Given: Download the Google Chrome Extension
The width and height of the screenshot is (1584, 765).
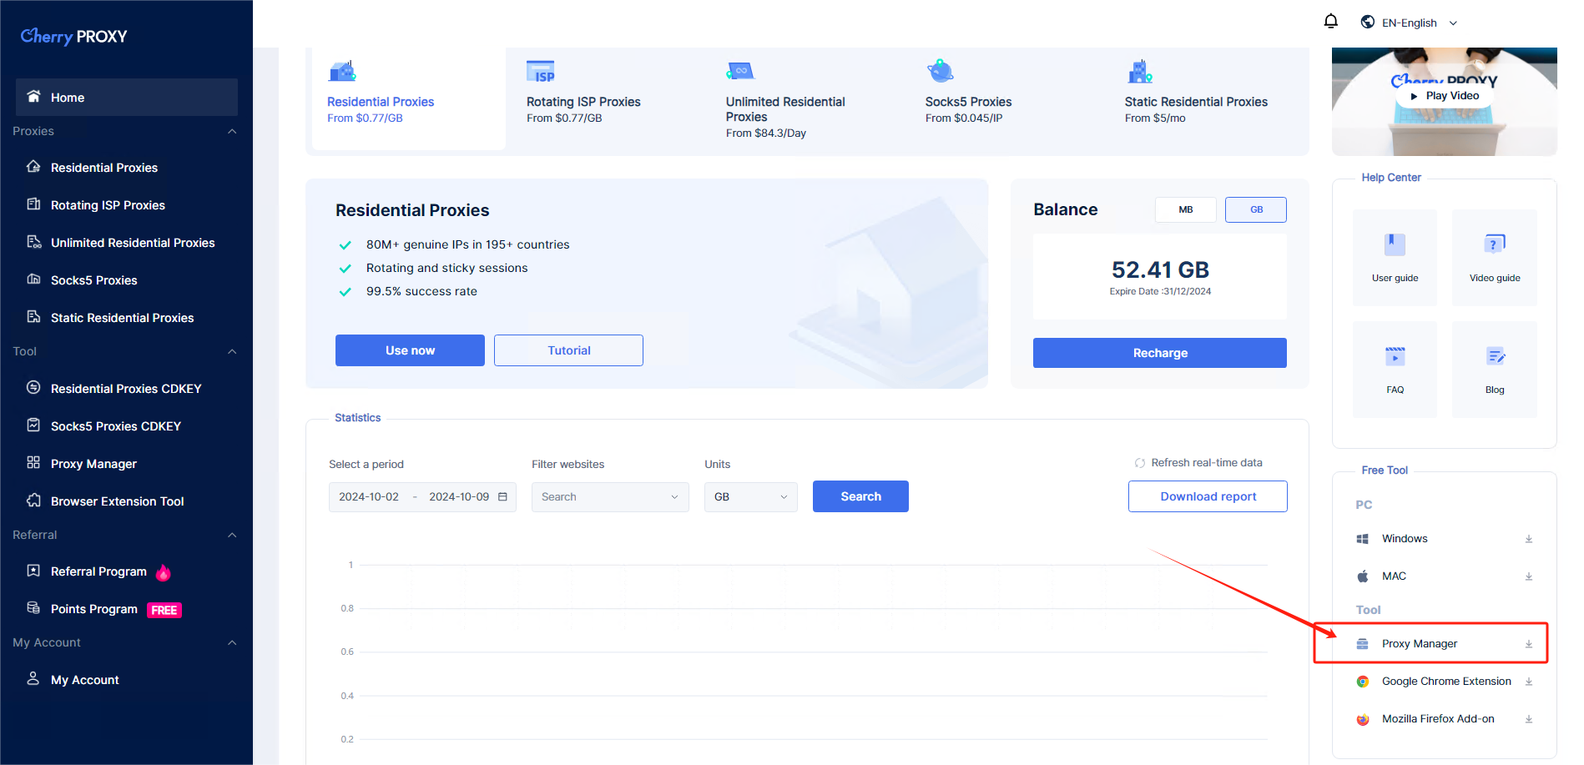Looking at the screenshot, I should point(1528,682).
